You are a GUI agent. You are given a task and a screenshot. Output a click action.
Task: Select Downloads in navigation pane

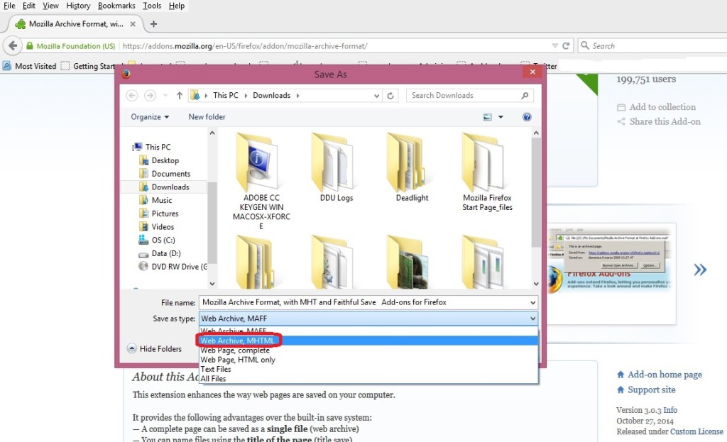pyautogui.click(x=164, y=187)
